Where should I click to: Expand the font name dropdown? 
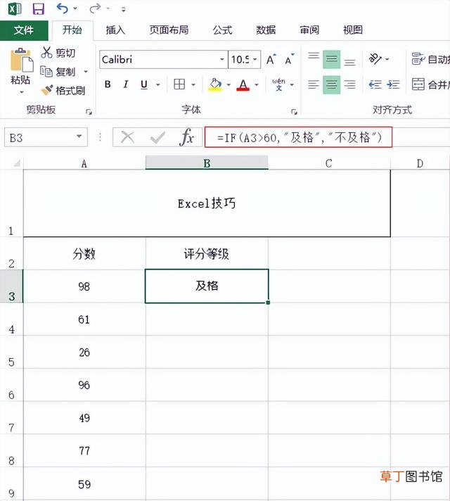point(222,59)
